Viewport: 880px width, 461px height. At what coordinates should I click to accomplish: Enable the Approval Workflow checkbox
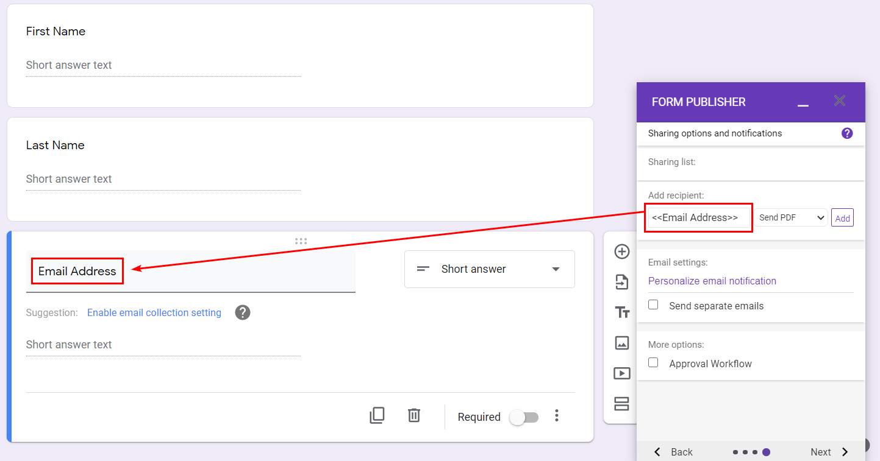pyautogui.click(x=653, y=363)
